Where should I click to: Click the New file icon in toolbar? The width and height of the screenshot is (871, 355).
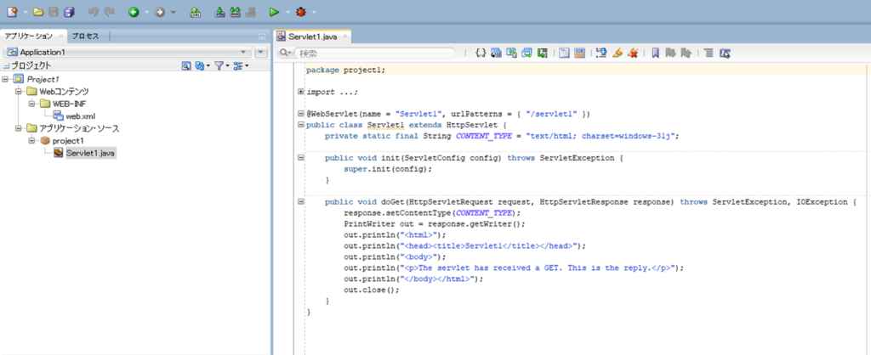point(12,12)
